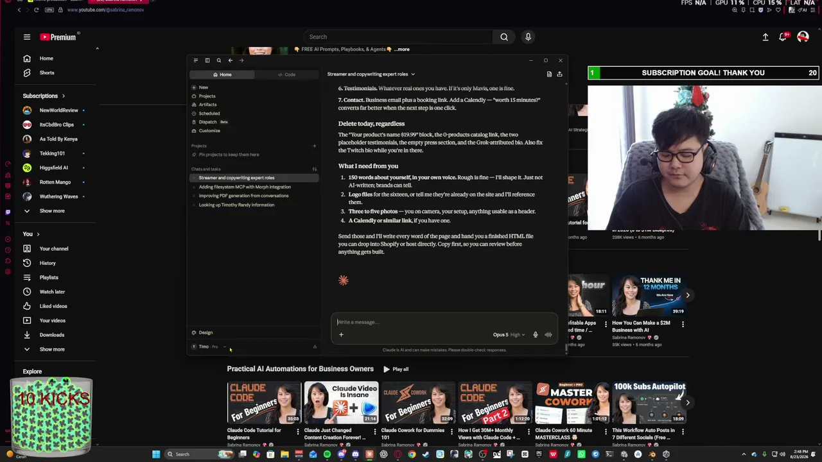Open more options for 'How You Can Make a $2M Business' video
This screenshot has height=462, width=822.
pyautogui.click(x=683, y=325)
